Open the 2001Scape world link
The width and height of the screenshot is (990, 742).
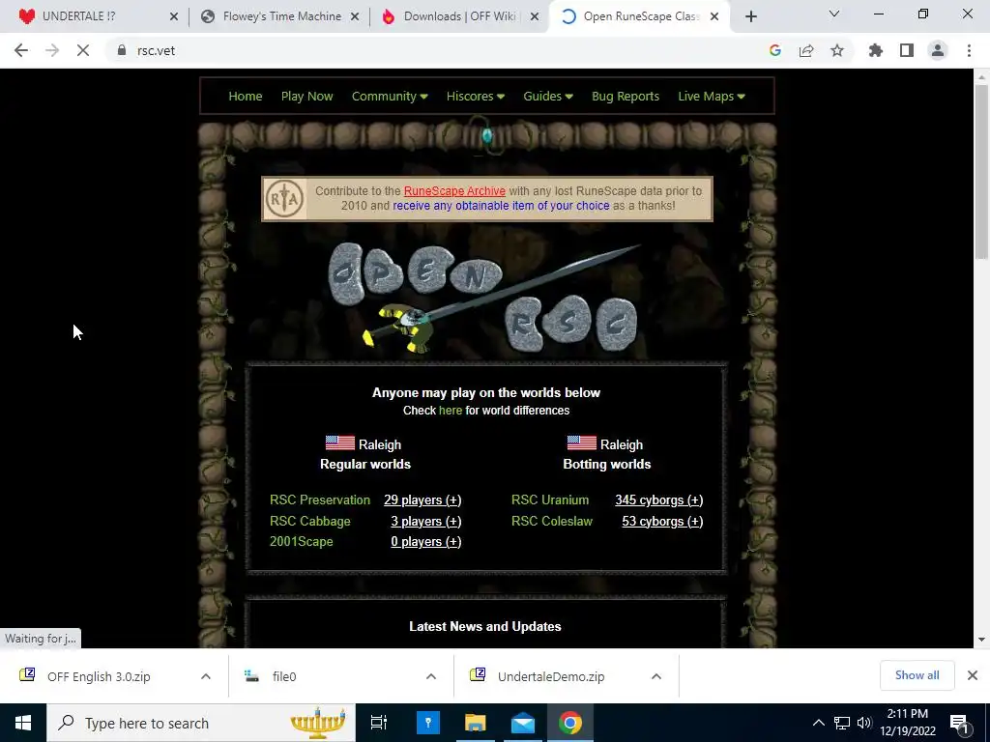(x=302, y=541)
